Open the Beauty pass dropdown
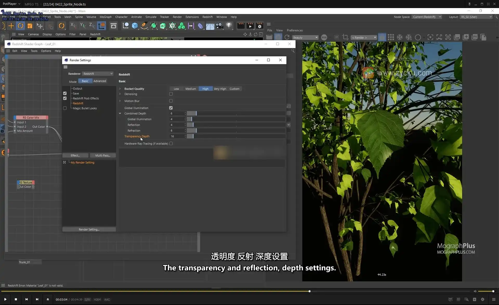The width and height of the screenshot is (499, 305). point(305,37)
